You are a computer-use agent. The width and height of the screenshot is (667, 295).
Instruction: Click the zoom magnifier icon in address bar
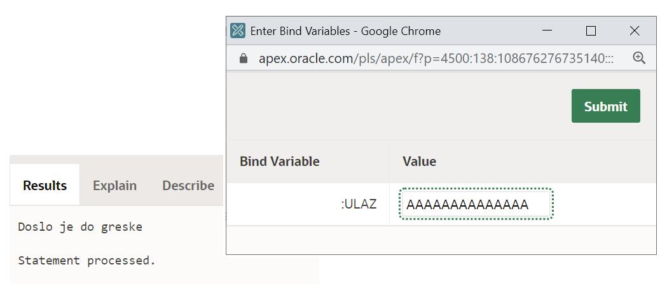click(x=639, y=58)
